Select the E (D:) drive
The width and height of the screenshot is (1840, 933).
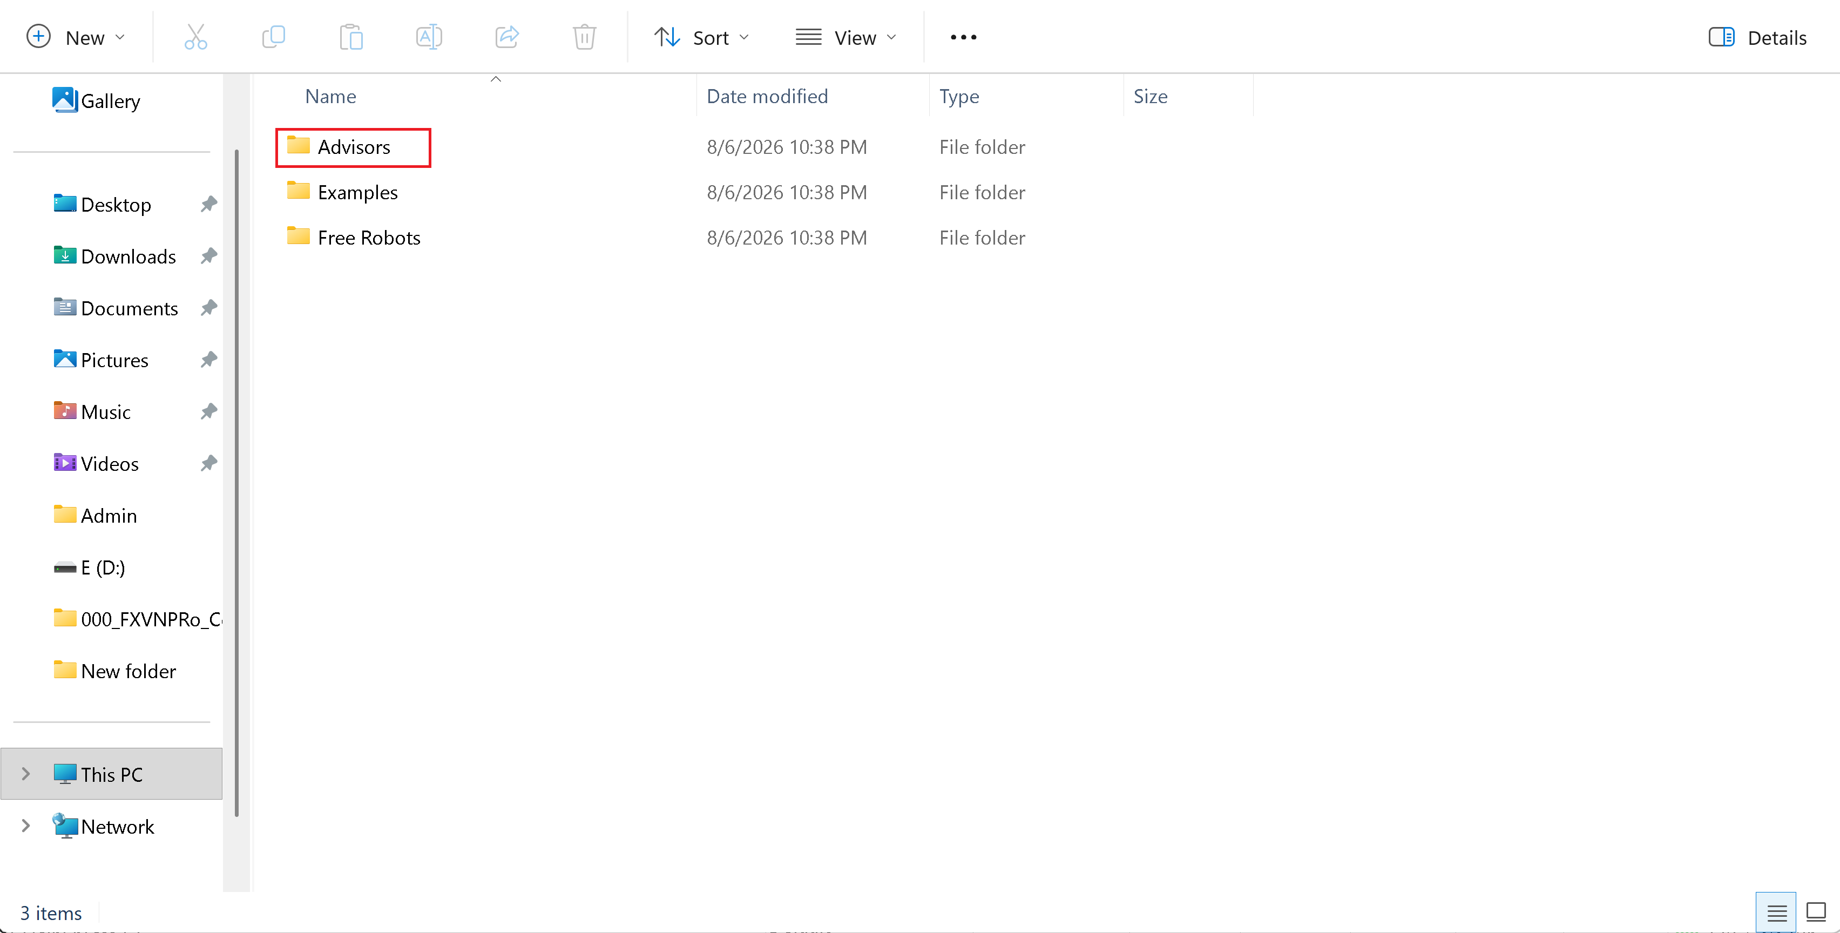tap(89, 567)
